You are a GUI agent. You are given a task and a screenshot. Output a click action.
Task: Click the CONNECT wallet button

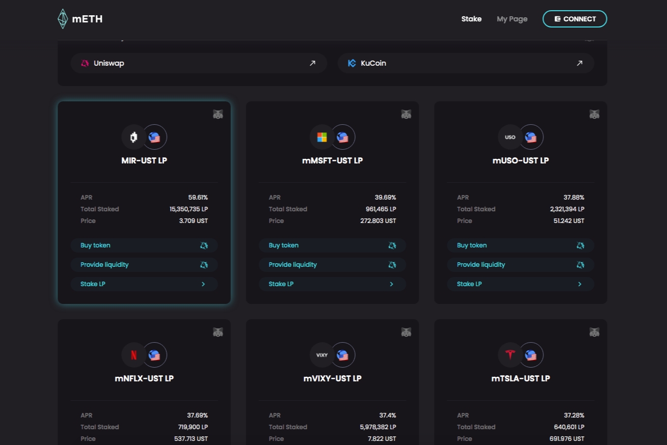(575, 19)
